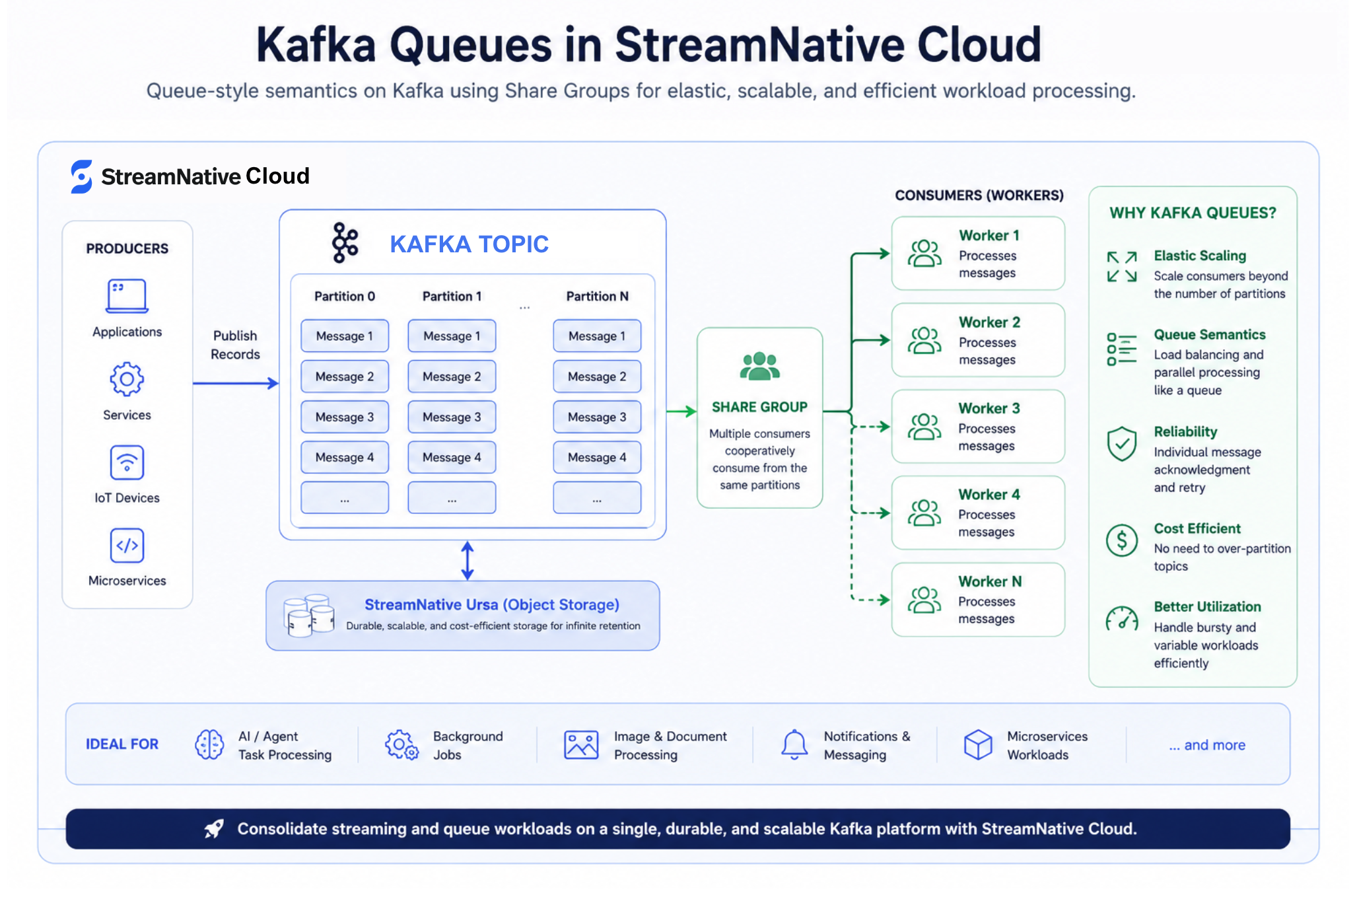Screen dimensions: 1357x899
Task: Select Message 3 in Partition N
Action: 597,417
